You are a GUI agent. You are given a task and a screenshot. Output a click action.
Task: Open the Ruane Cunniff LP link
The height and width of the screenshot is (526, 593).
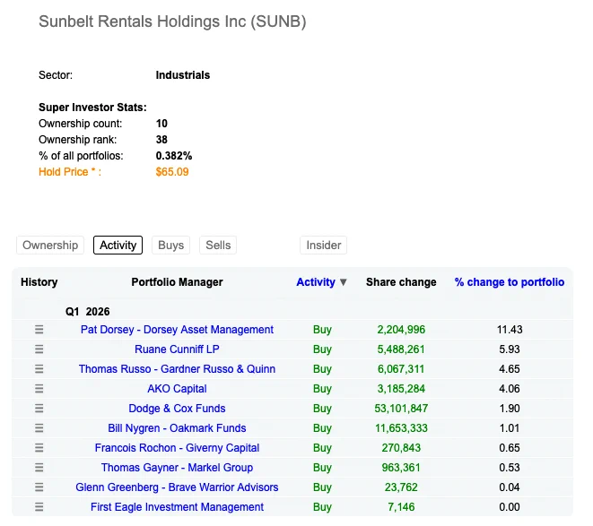pos(177,349)
